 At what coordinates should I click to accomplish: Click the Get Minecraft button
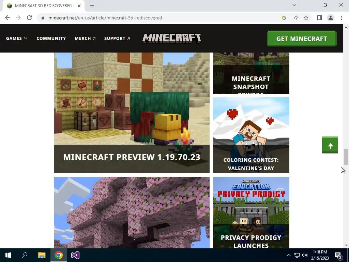point(302,39)
